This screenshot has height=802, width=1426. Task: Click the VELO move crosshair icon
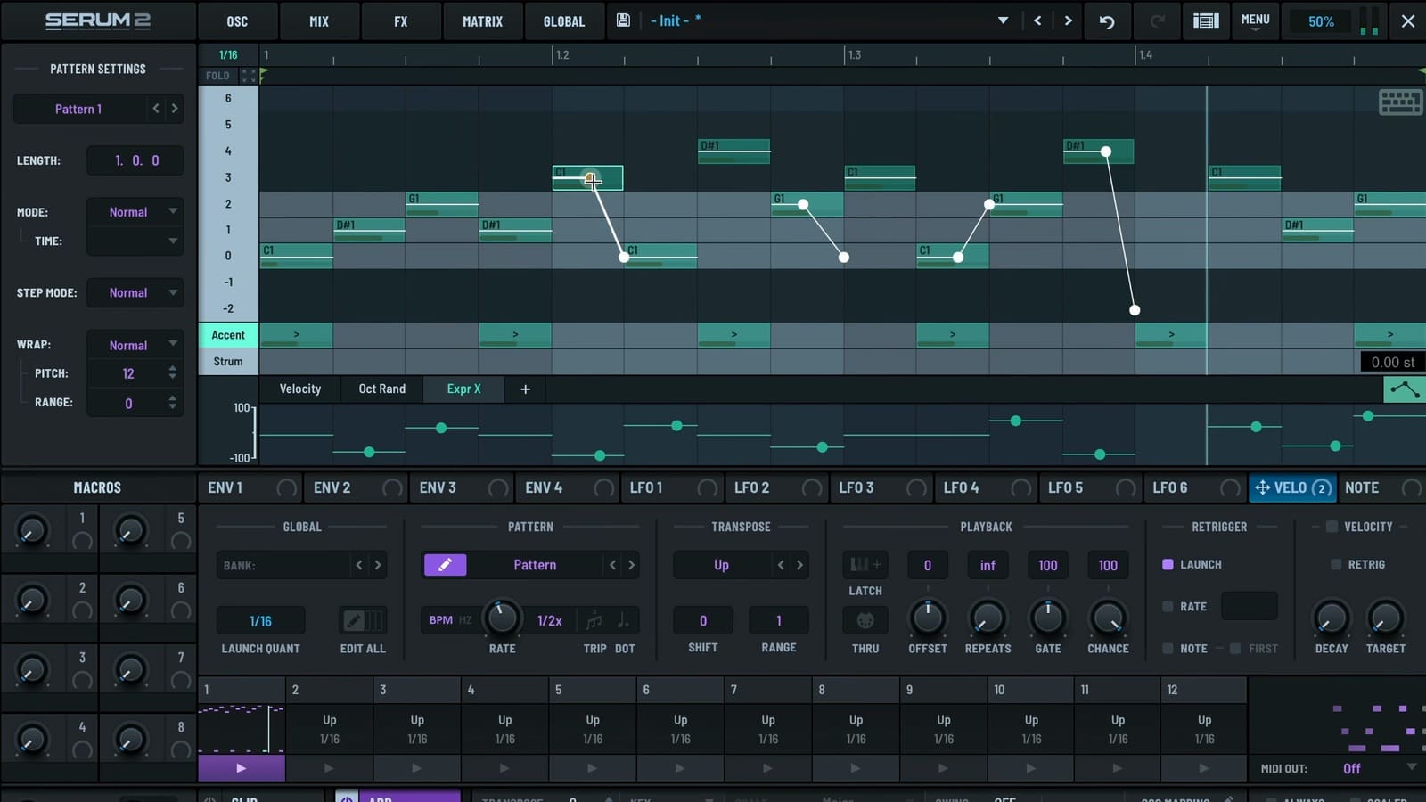(x=1262, y=487)
